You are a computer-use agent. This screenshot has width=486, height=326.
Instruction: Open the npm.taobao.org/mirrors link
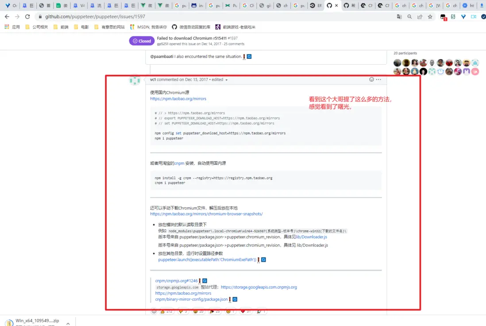click(x=178, y=99)
